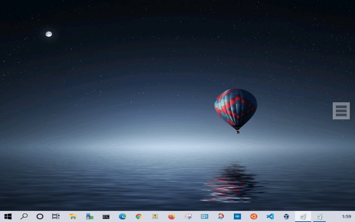The width and height of the screenshot is (355, 222).
Task: Click the taskbar clock showing 1:59
Action: pyautogui.click(x=346, y=217)
